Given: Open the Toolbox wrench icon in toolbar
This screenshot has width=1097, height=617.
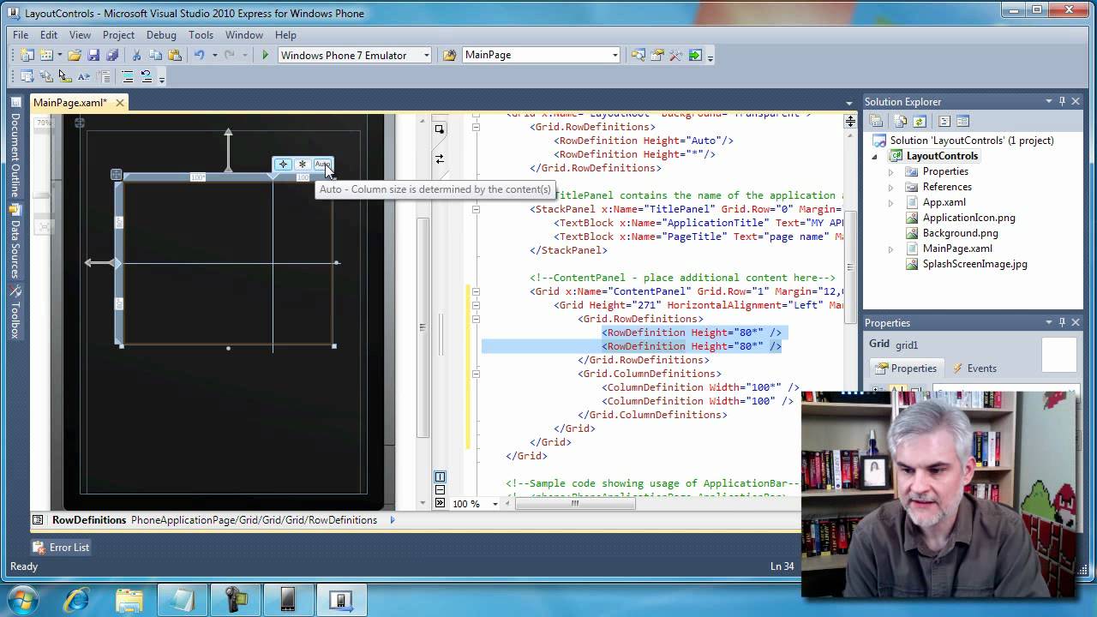Looking at the screenshot, I should pyautogui.click(x=676, y=55).
